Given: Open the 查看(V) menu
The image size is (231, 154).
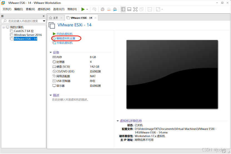Looking at the screenshot, I should pyautogui.click(x=30, y=9).
